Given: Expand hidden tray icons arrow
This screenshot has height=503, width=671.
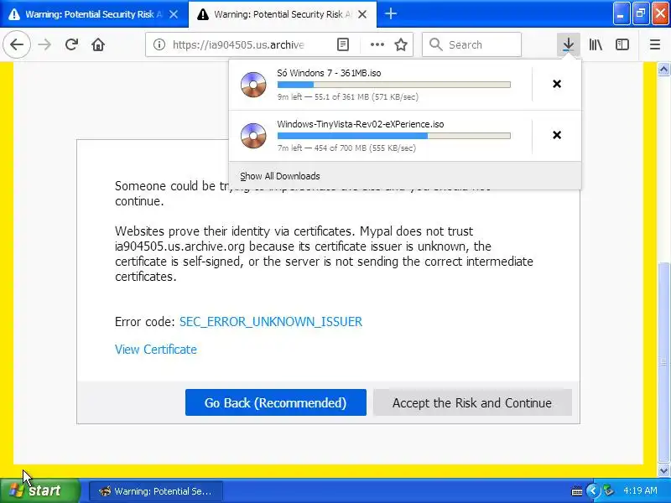Looking at the screenshot, I should [x=593, y=490].
